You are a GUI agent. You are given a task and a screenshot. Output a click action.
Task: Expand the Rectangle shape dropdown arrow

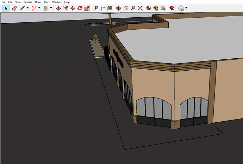point(51,8)
